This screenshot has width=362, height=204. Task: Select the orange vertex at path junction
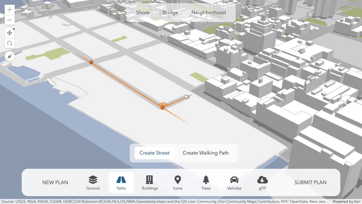(162, 107)
